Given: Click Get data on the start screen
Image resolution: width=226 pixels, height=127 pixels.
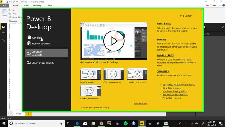Looking at the screenshot, I should [37, 38].
